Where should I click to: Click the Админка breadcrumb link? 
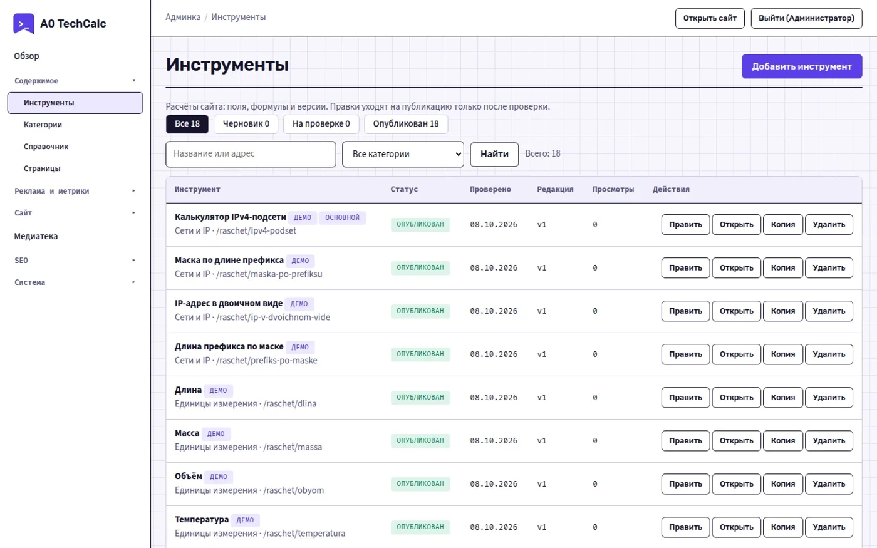tap(183, 17)
